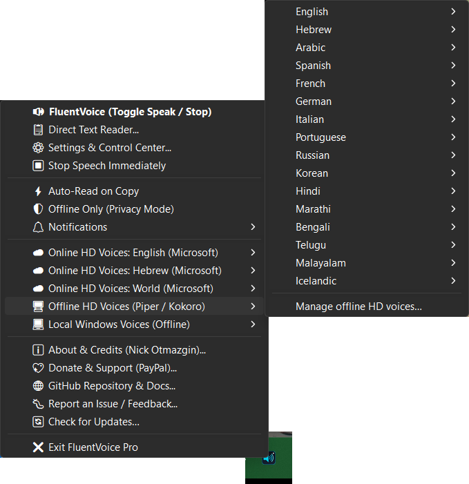This screenshot has height=484, width=469.
Task: Open Donate & Support (PayPal)
Action: [134, 368]
